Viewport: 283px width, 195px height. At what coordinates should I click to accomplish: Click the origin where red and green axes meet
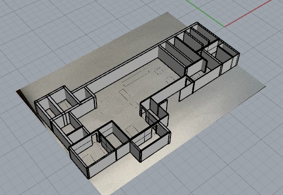click(x=225, y=27)
